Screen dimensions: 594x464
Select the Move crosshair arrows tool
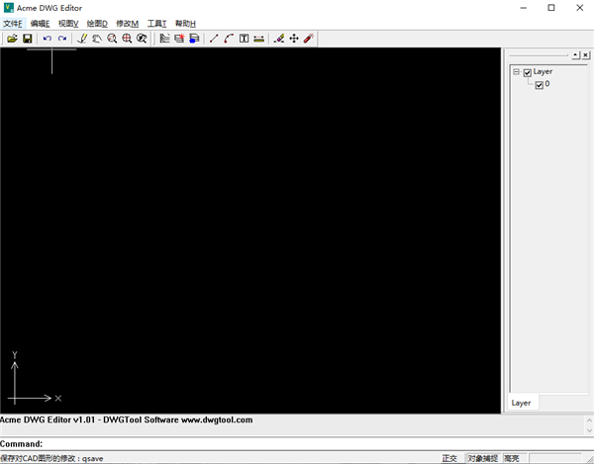(x=293, y=39)
